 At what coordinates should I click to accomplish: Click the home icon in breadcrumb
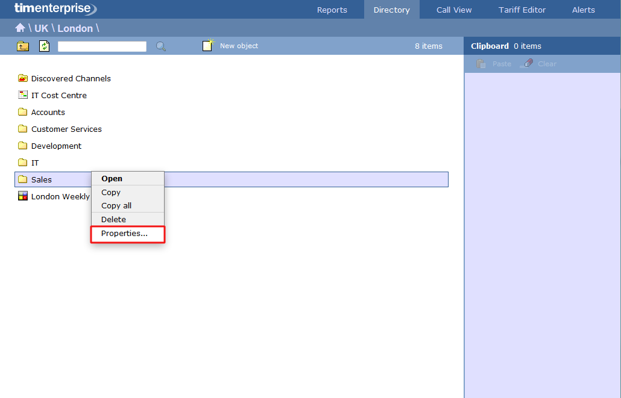[x=20, y=28]
